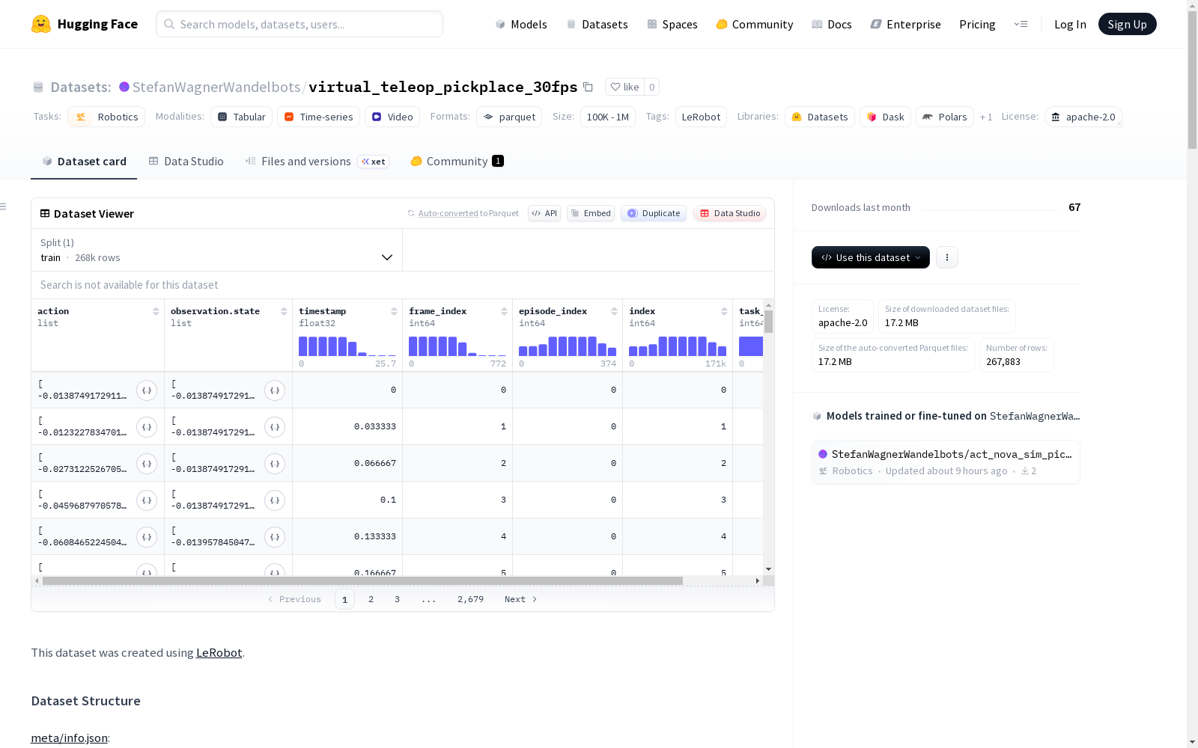1198x748 pixels.
Task: Copy the dataset name with the copy icon
Action: click(x=589, y=87)
